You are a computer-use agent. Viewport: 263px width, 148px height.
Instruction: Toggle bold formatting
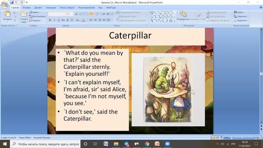(50, 20)
